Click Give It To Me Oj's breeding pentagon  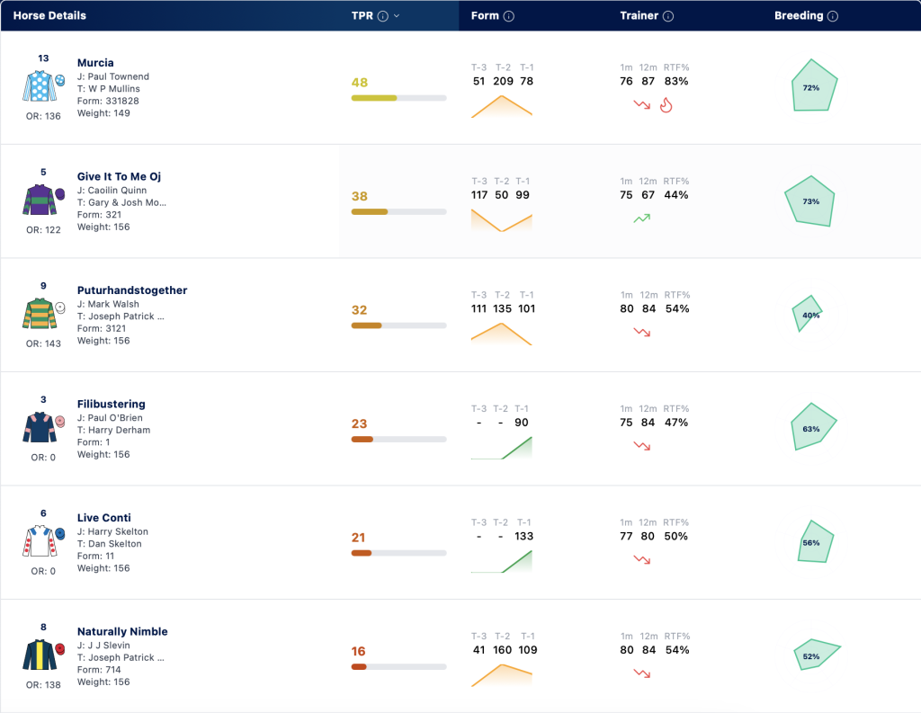(810, 201)
